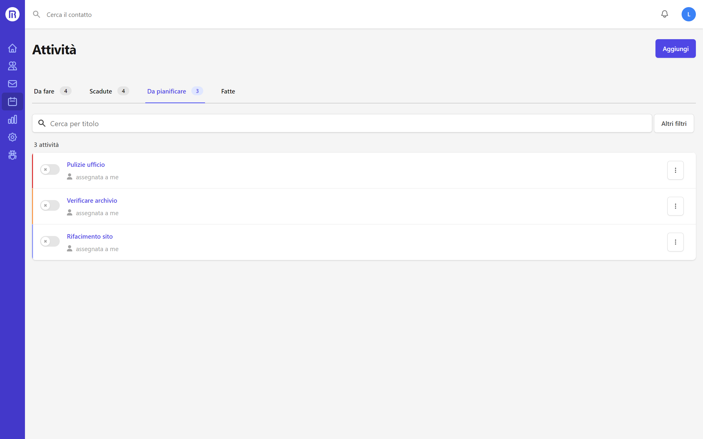Image resolution: width=703 pixels, height=439 pixels.
Task: Toggle the switch on Pulizie ufficio
Action: (x=49, y=169)
